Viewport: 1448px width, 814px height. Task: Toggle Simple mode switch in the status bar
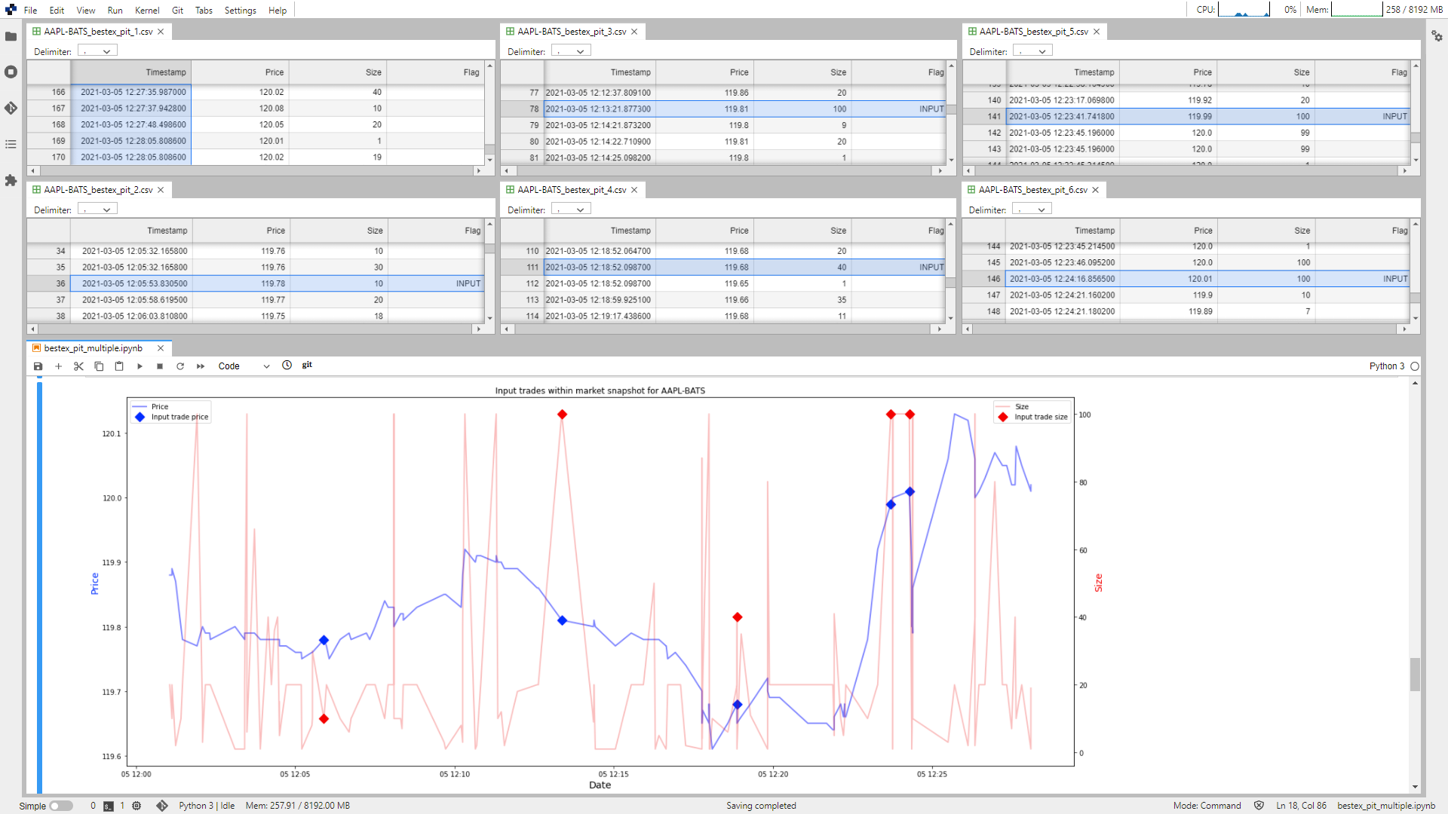pos(61,806)
